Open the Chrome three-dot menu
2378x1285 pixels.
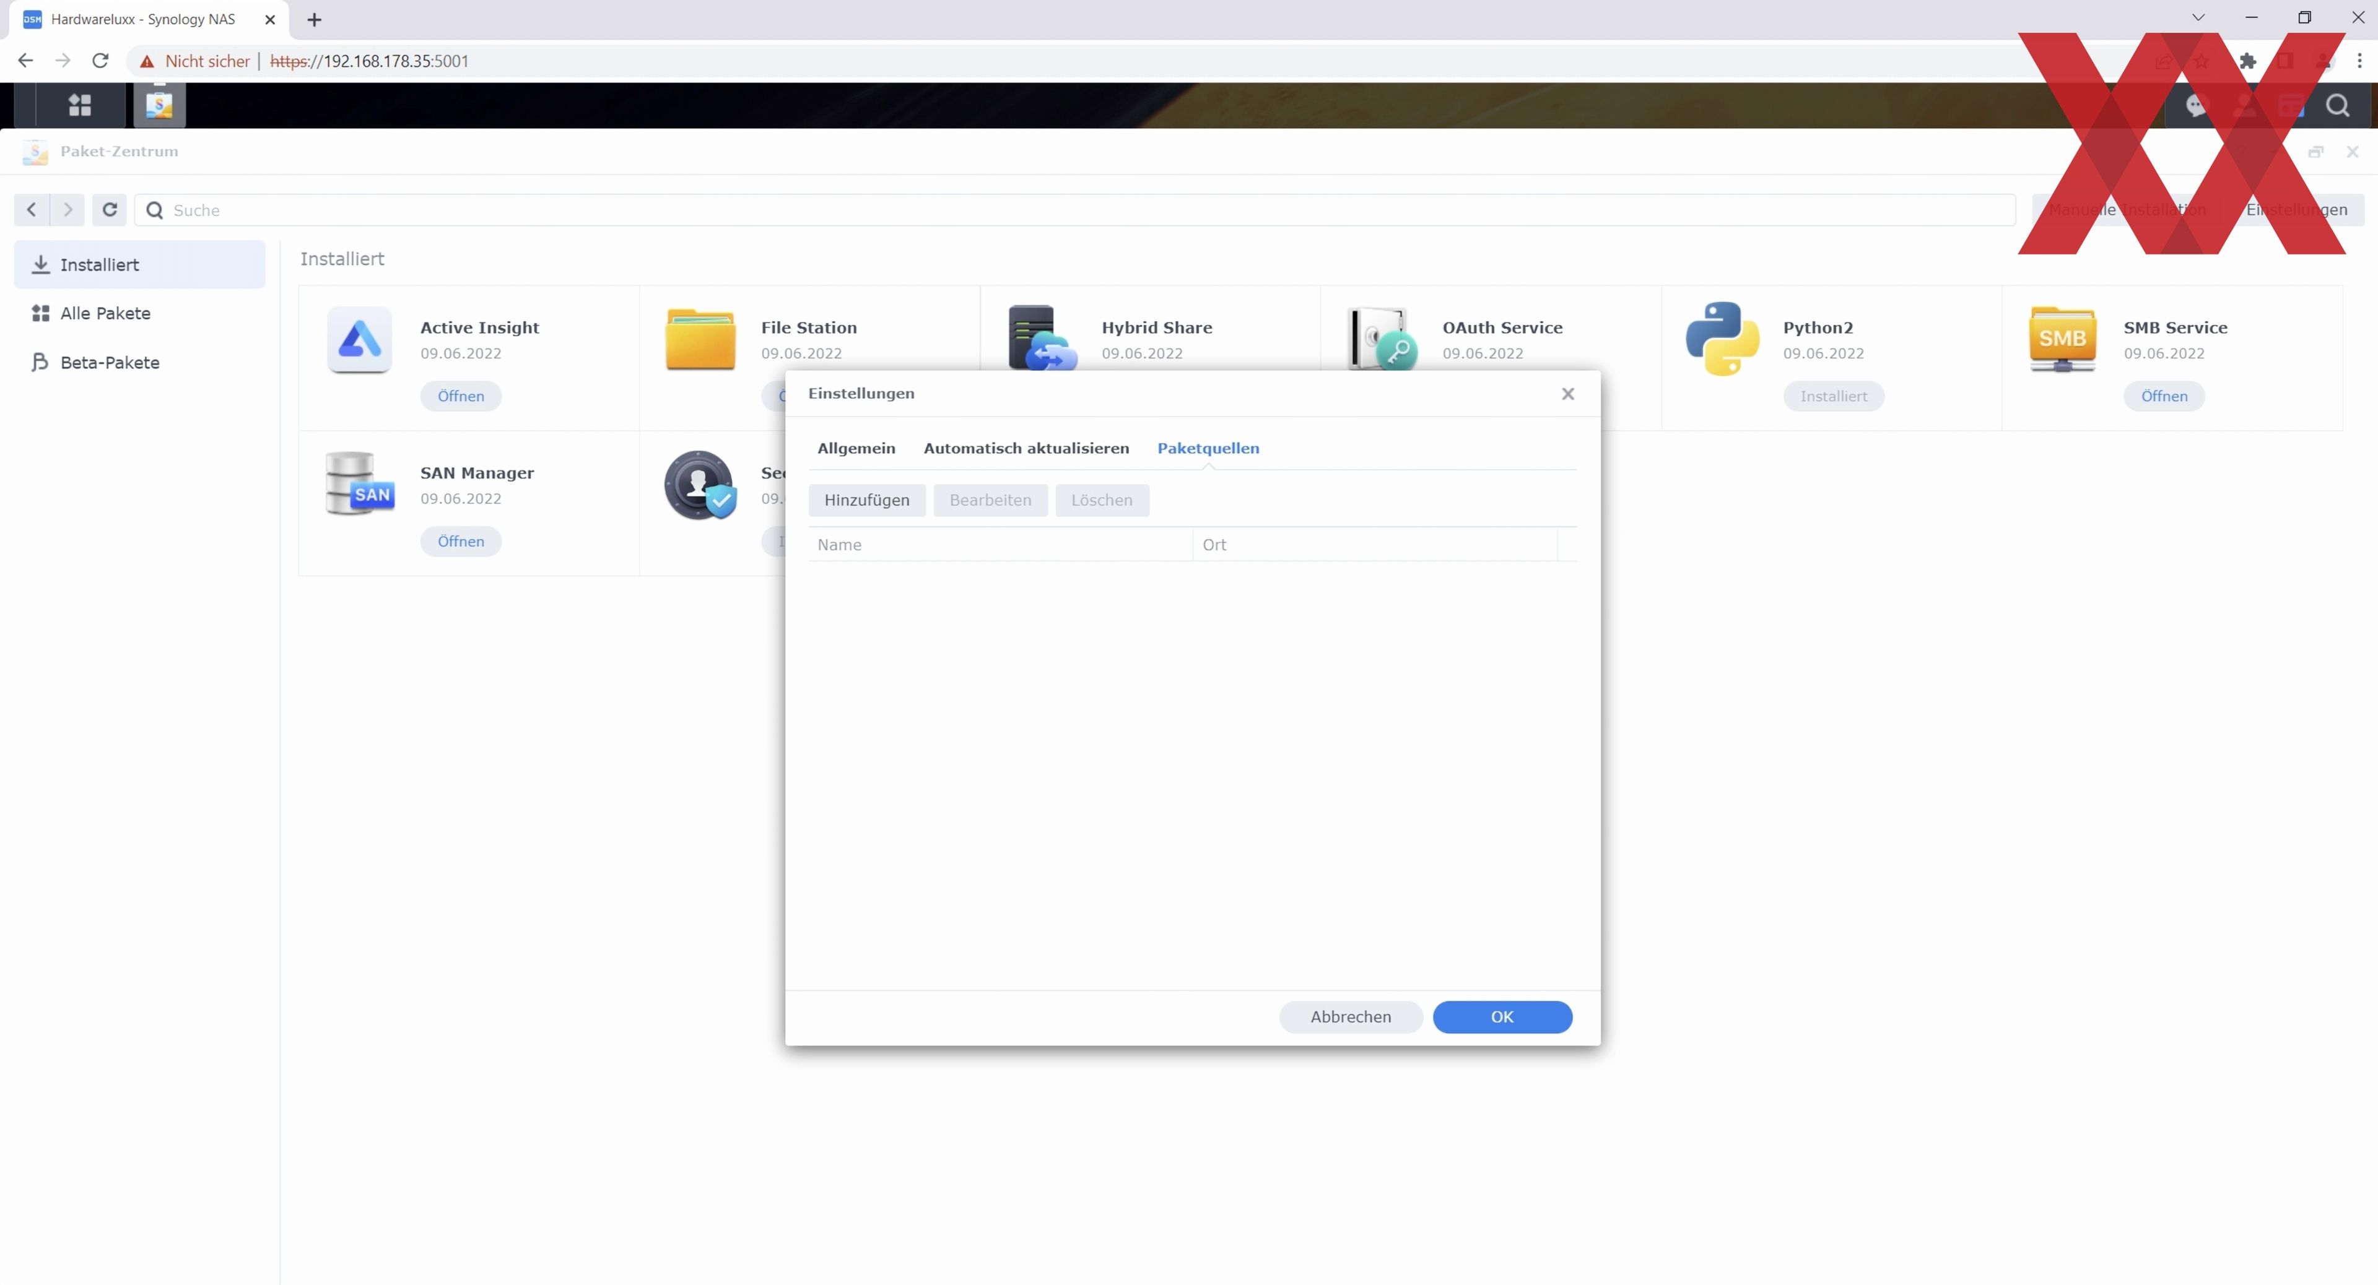pyautogui.click(x=2359, y=61)
